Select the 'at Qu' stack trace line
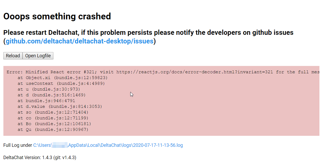This screenshot has width=321, height=168. 53,130
